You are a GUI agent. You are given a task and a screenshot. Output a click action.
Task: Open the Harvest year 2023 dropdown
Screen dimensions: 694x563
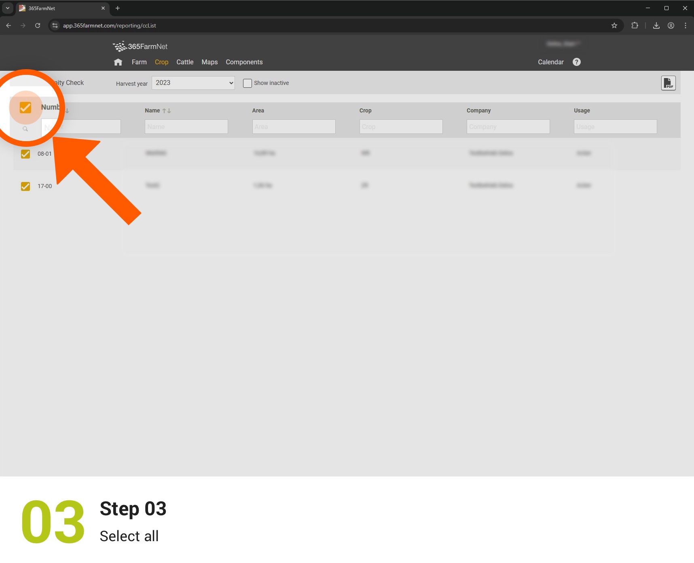[x=193, y=83]
